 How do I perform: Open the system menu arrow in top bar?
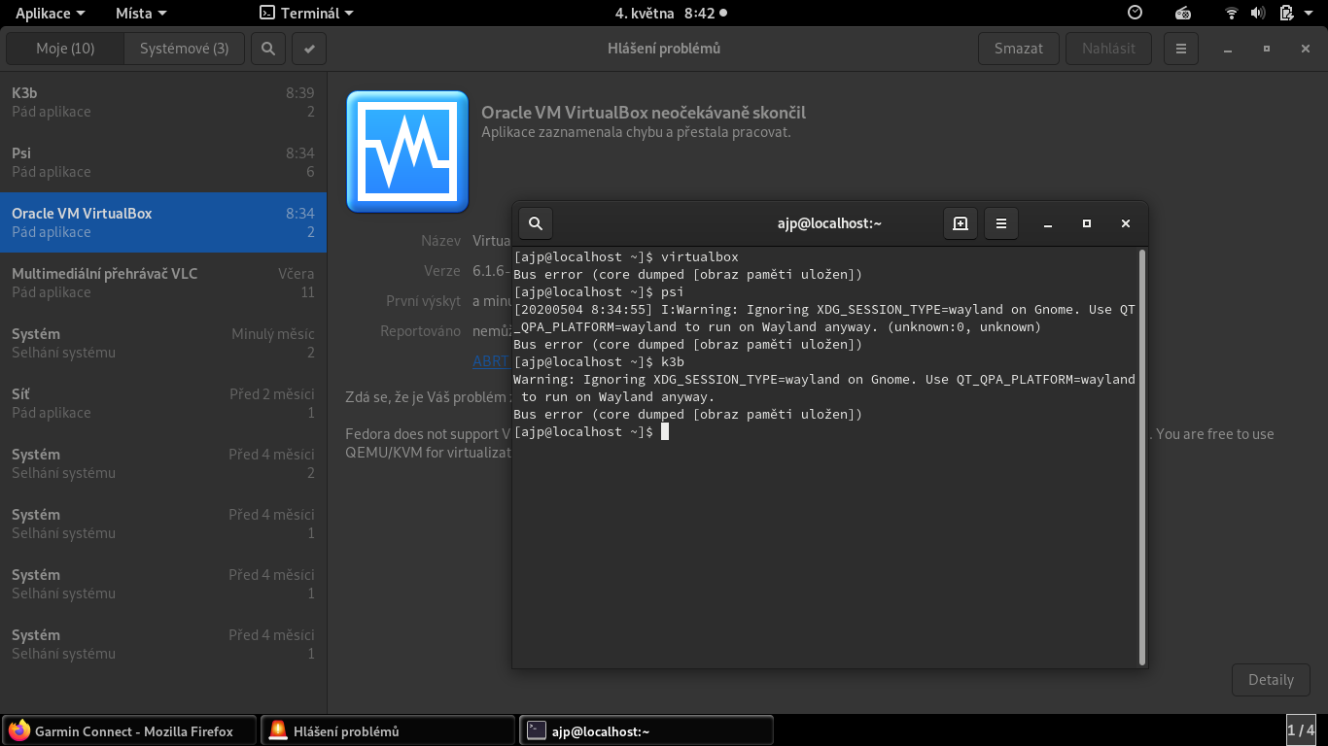click(1311, 13)
